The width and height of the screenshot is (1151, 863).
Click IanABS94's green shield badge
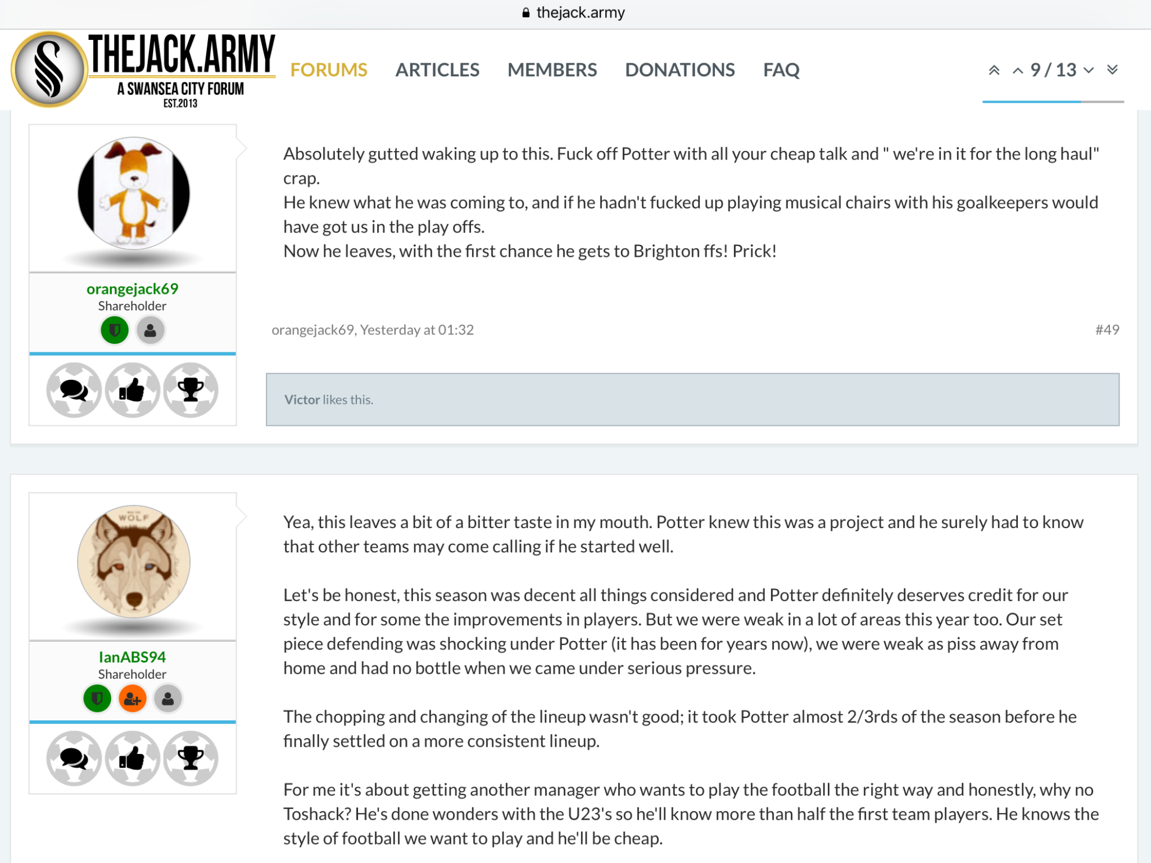(97, 699)
